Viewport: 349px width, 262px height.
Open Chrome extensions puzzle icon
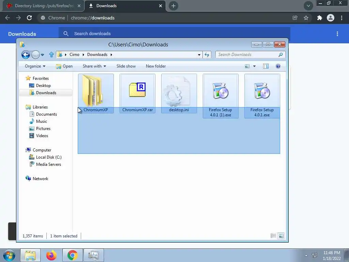[320, 18]
